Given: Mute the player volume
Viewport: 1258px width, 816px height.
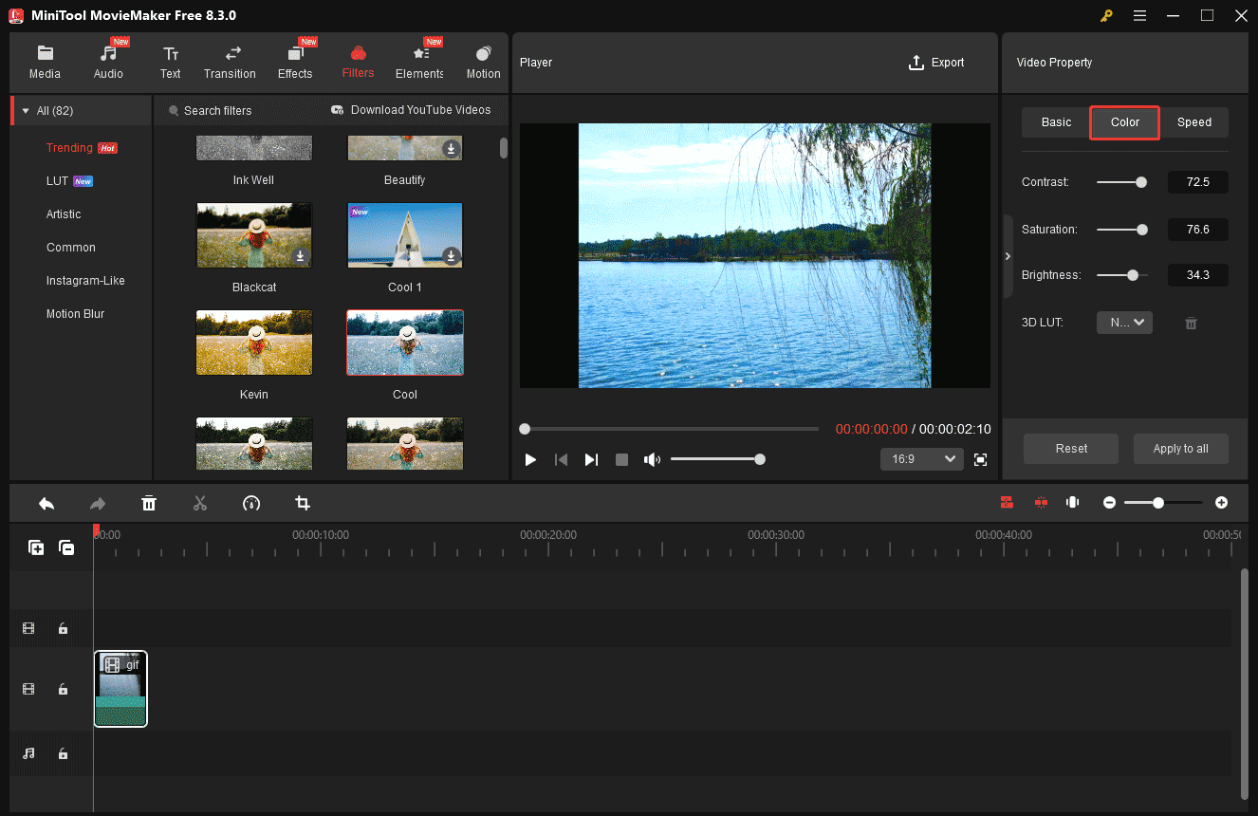Looking at the screenshot, I should click(x=652, y=459).
